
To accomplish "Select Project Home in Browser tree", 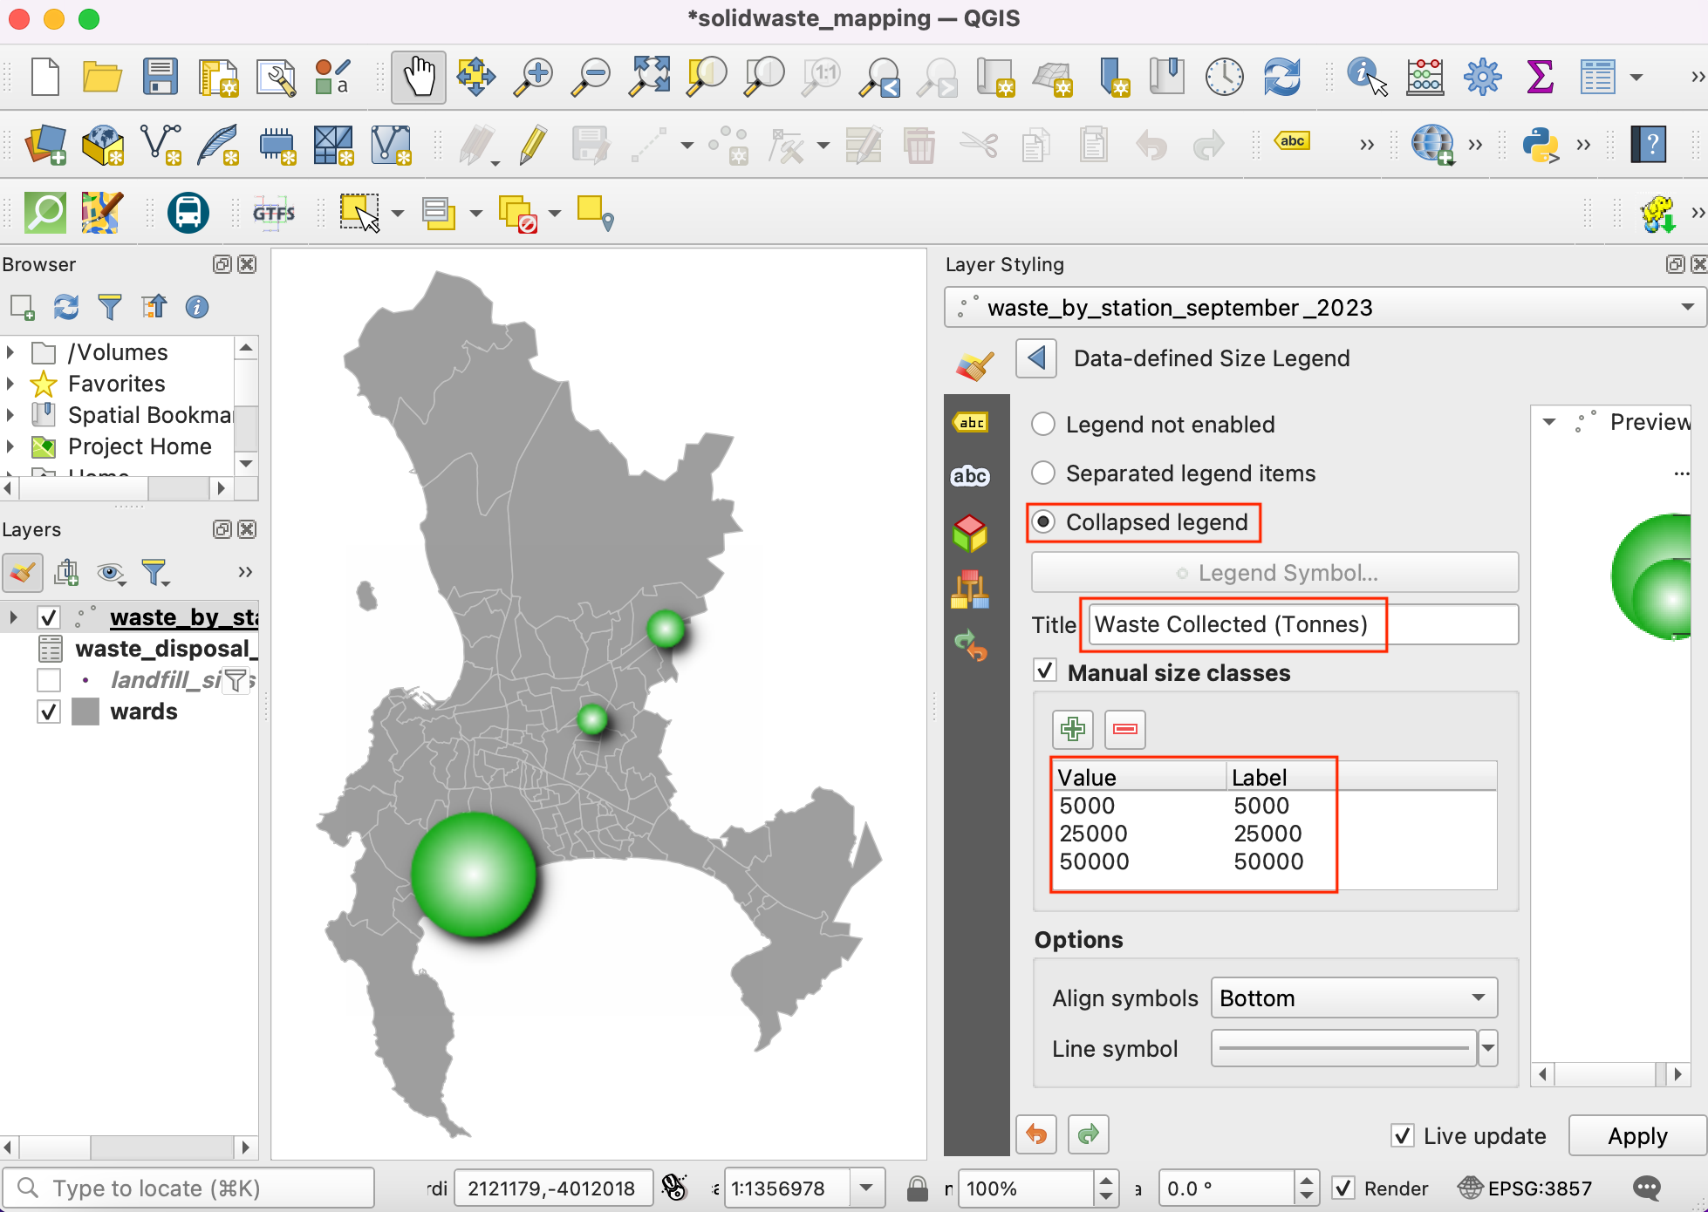I will 140,446.
